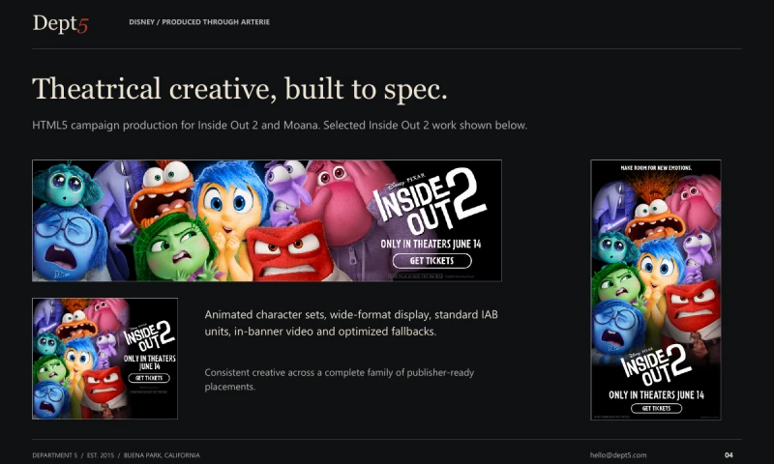The image size is (774, 464).
Task: Click "MAKE ROOM FOR NEW EMOTIONS." tagline
Action: click(x=656, y=168)
